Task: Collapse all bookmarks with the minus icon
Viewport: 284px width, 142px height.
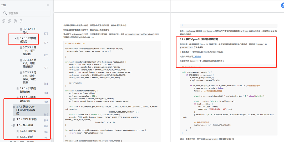Action: [x=9, y=21]
